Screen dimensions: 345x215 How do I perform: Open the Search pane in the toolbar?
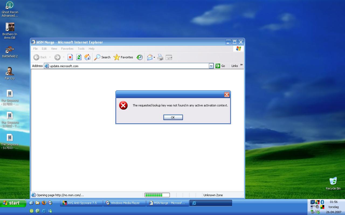tap(102, 57)
